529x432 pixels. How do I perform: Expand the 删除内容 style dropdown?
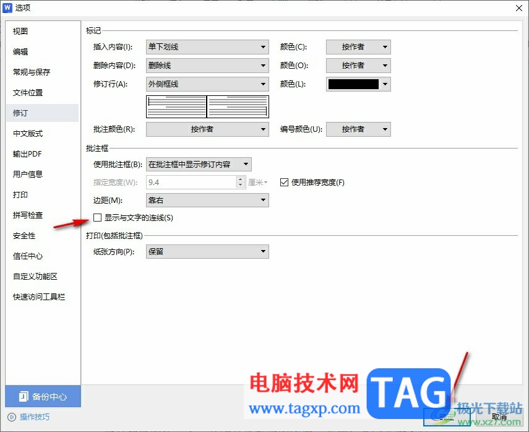pos(207,66)
